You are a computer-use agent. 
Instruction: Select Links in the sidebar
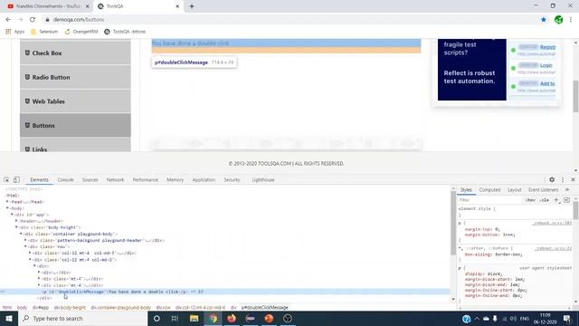click(75, 145)
